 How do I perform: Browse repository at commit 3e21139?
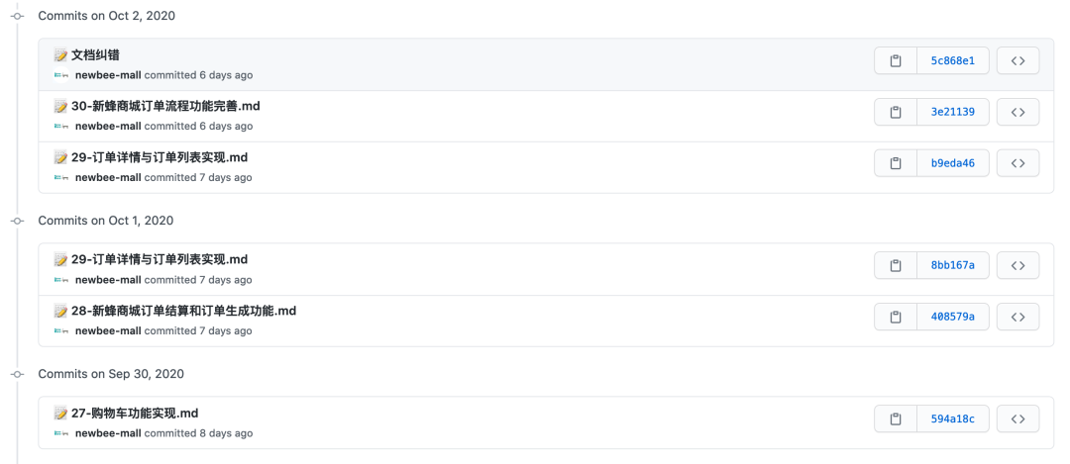pyautogui.click(x=1018, y=112)
